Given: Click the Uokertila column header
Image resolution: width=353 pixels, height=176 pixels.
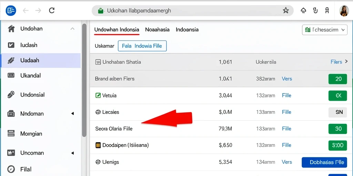Looking at the screenshot, I should click(266, 62).
